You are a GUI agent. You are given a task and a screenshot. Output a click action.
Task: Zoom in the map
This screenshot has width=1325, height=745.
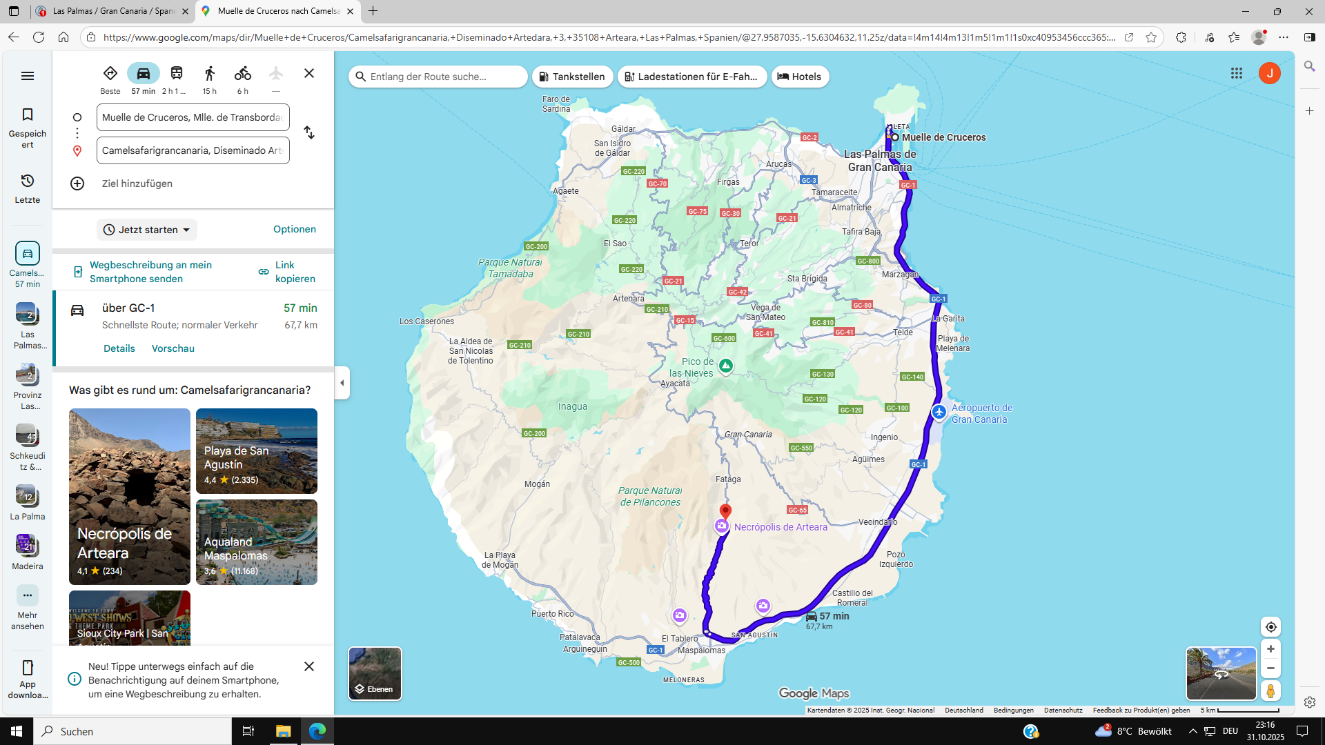pos(1270,649)
